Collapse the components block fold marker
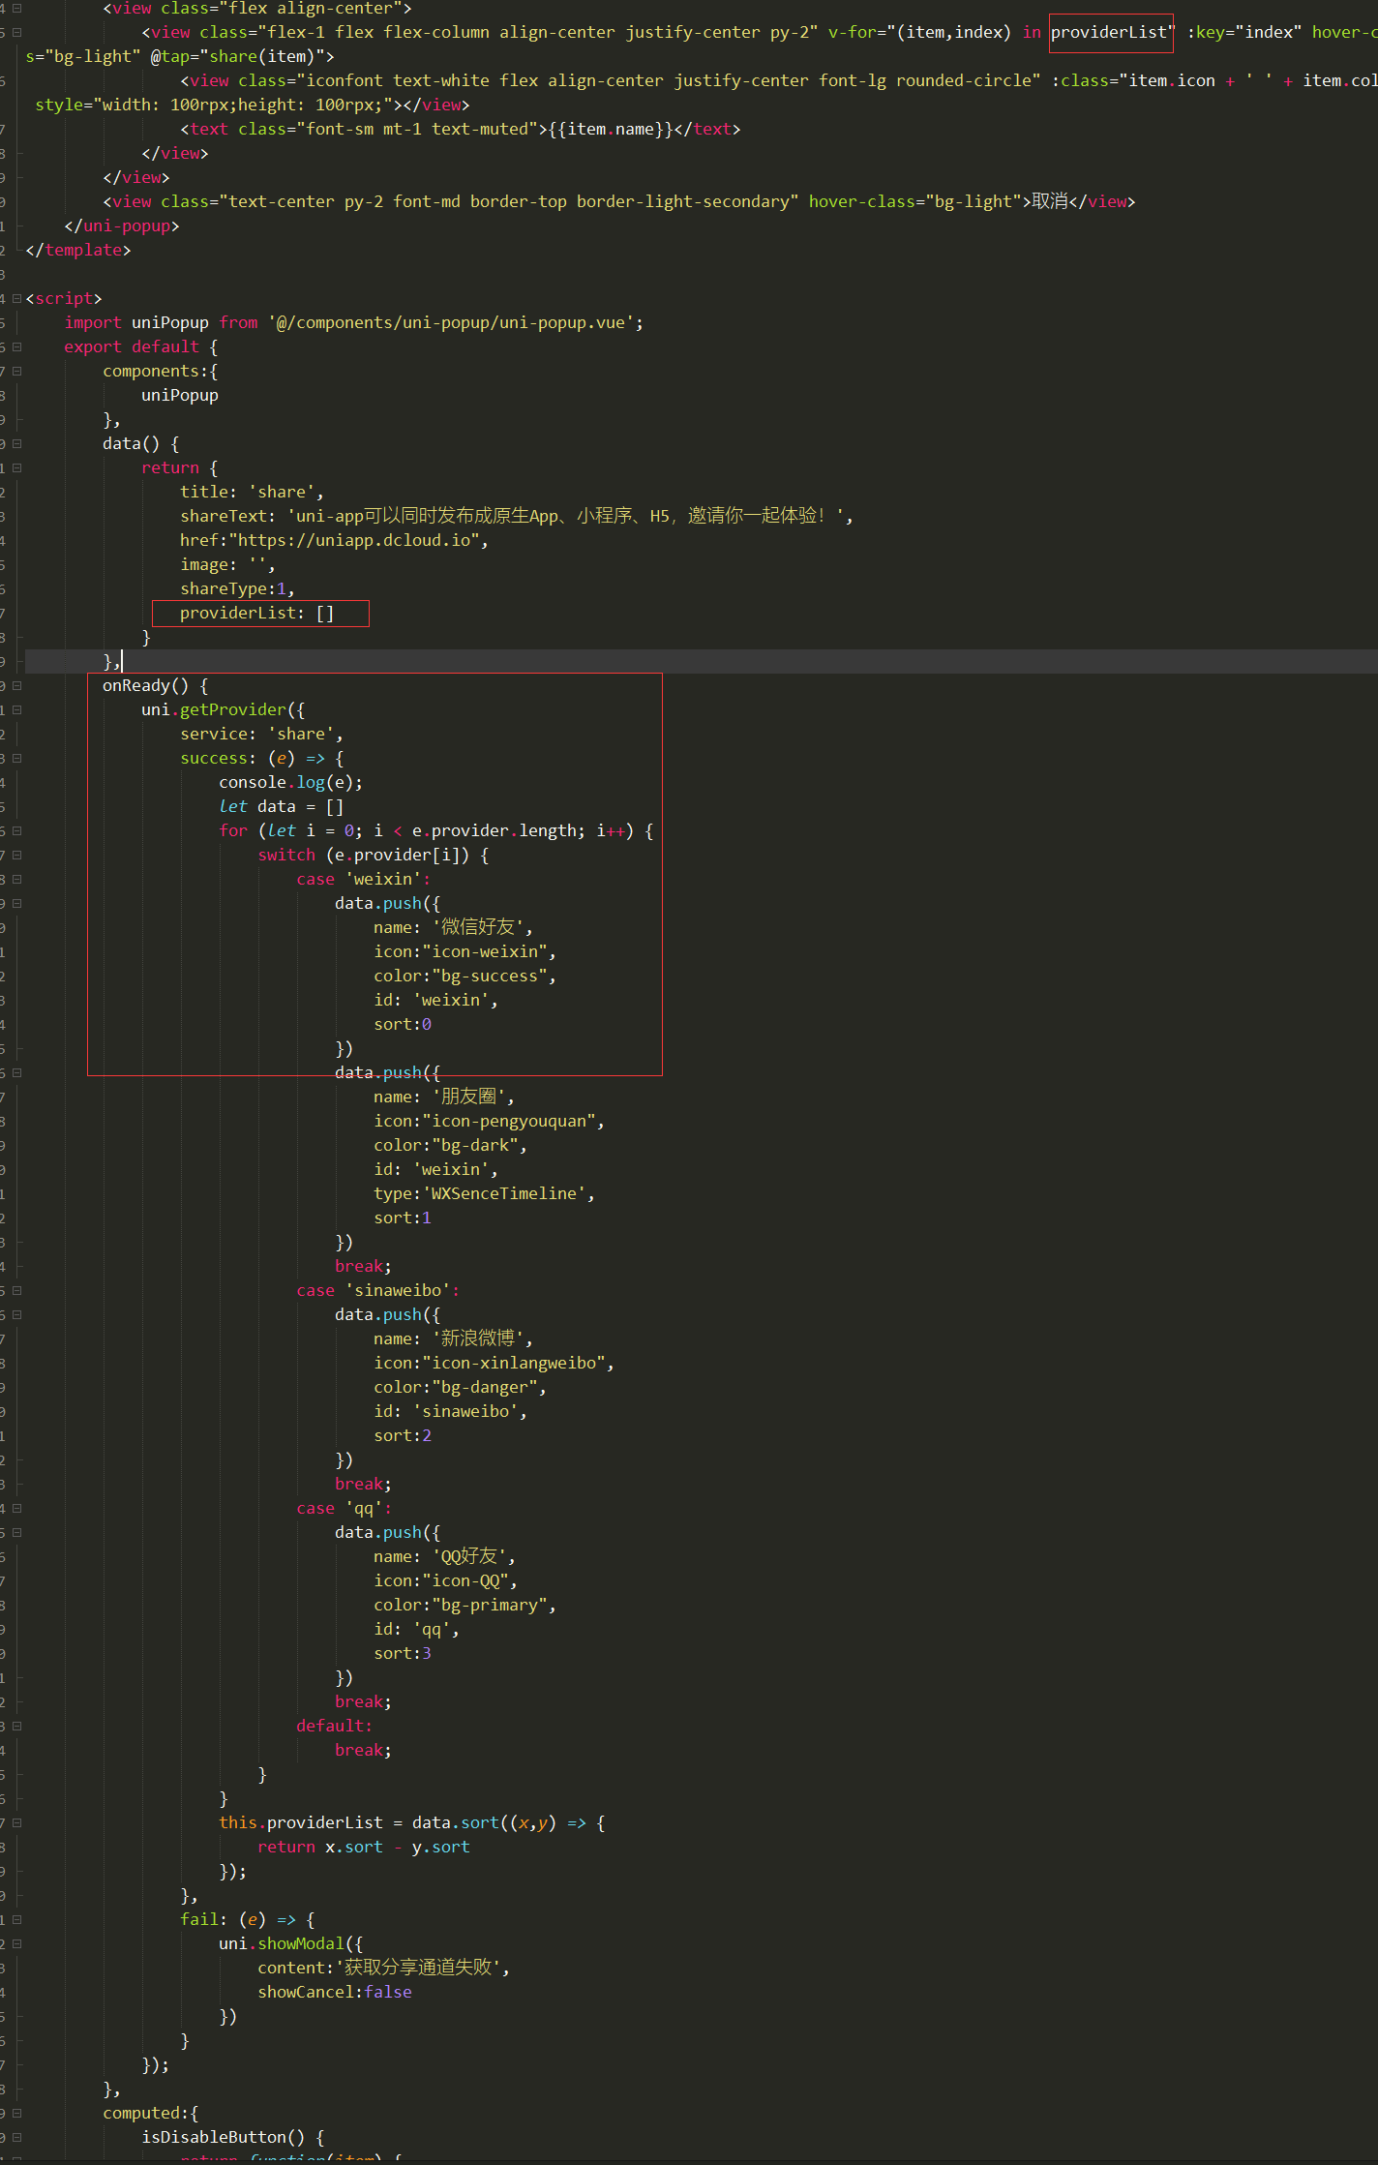 (16, 372)
